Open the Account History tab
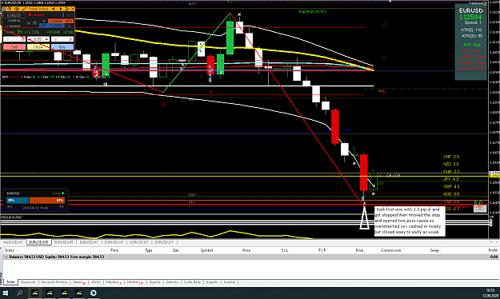The width and height of the screenshot is (500, 299). (x=54, y=282)
